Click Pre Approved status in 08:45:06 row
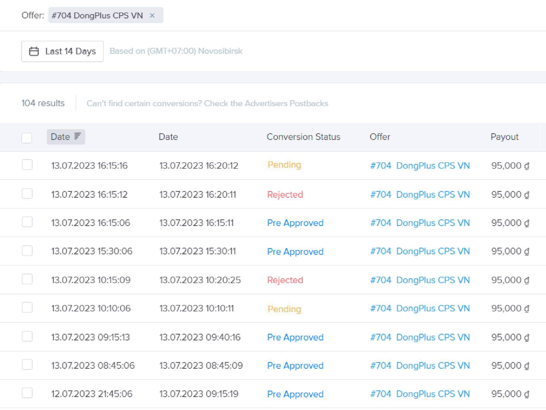 pos(295,366)
